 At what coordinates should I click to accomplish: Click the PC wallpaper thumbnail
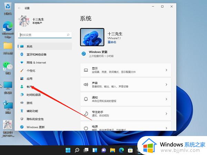pos(92,37)
